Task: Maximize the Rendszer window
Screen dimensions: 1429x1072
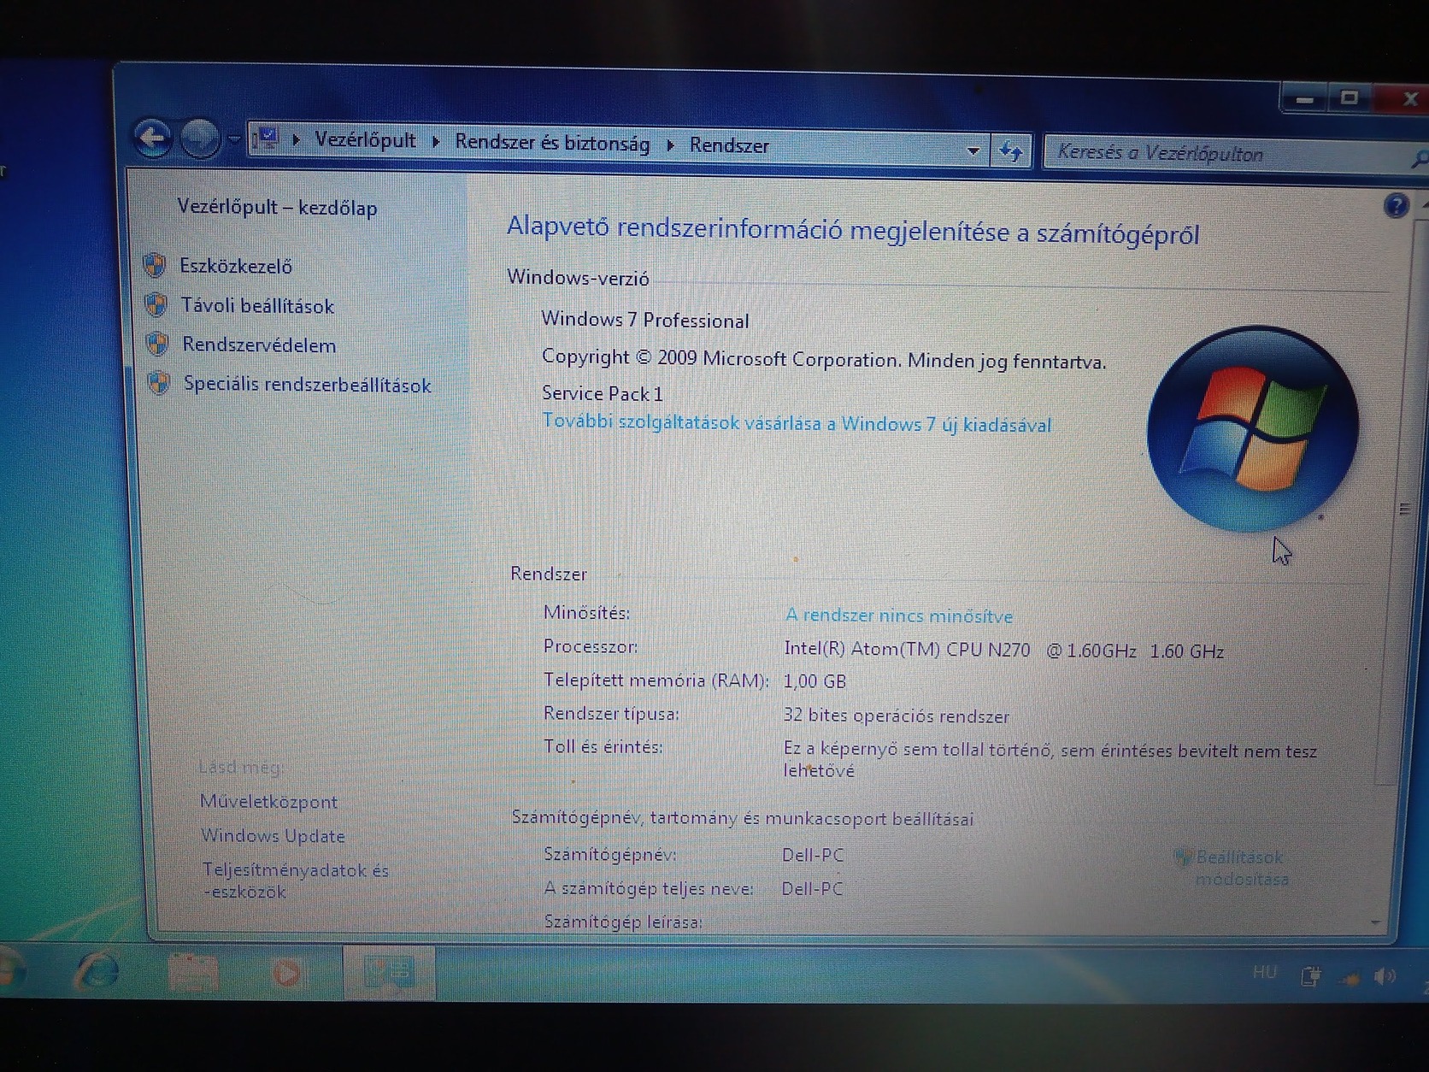Action: pos(1349,99)
